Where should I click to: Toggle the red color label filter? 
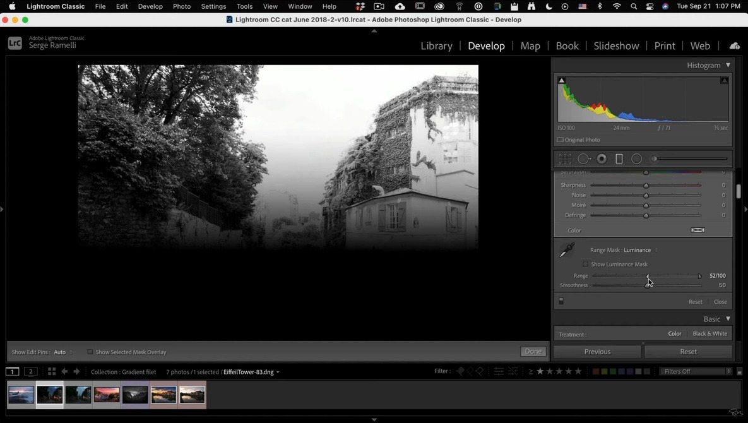(x=596, y=371)
